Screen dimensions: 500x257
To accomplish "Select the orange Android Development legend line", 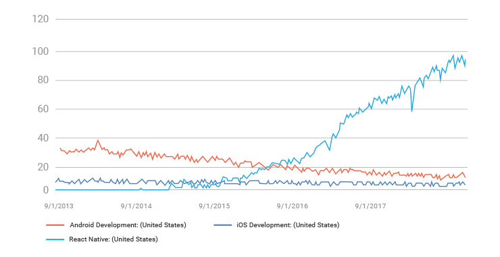I will pos(55,225).
